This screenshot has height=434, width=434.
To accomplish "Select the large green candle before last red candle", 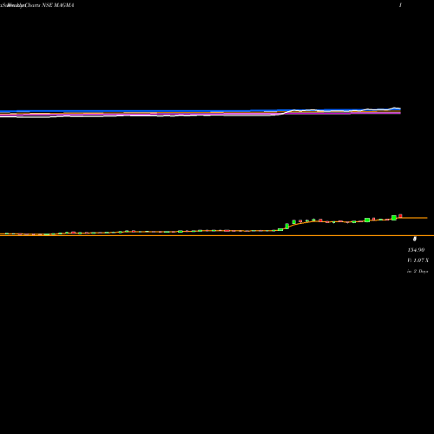I will (394, 218).
